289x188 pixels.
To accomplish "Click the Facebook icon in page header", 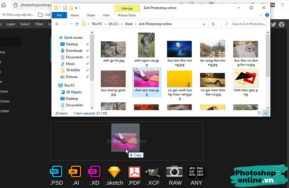I will tap(281, 25).
